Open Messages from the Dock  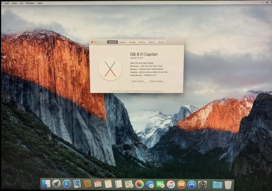pyautogui.click(x=150, y=184)
